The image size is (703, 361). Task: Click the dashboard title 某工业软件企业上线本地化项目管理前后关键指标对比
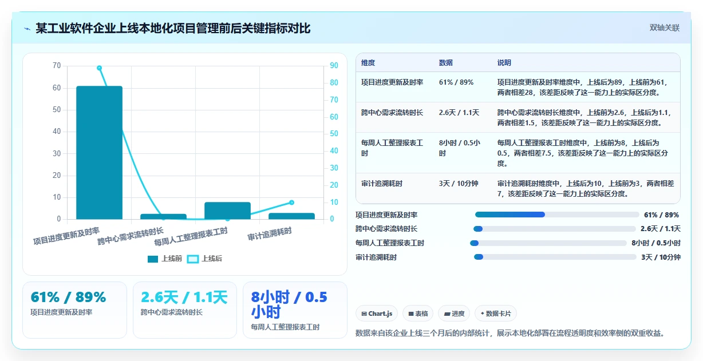(x=173, y=28)
